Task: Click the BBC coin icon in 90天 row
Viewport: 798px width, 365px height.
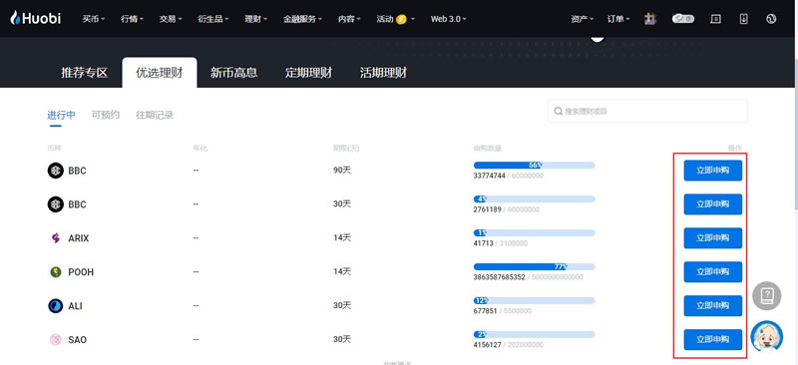Action: [x=56, y=171]
